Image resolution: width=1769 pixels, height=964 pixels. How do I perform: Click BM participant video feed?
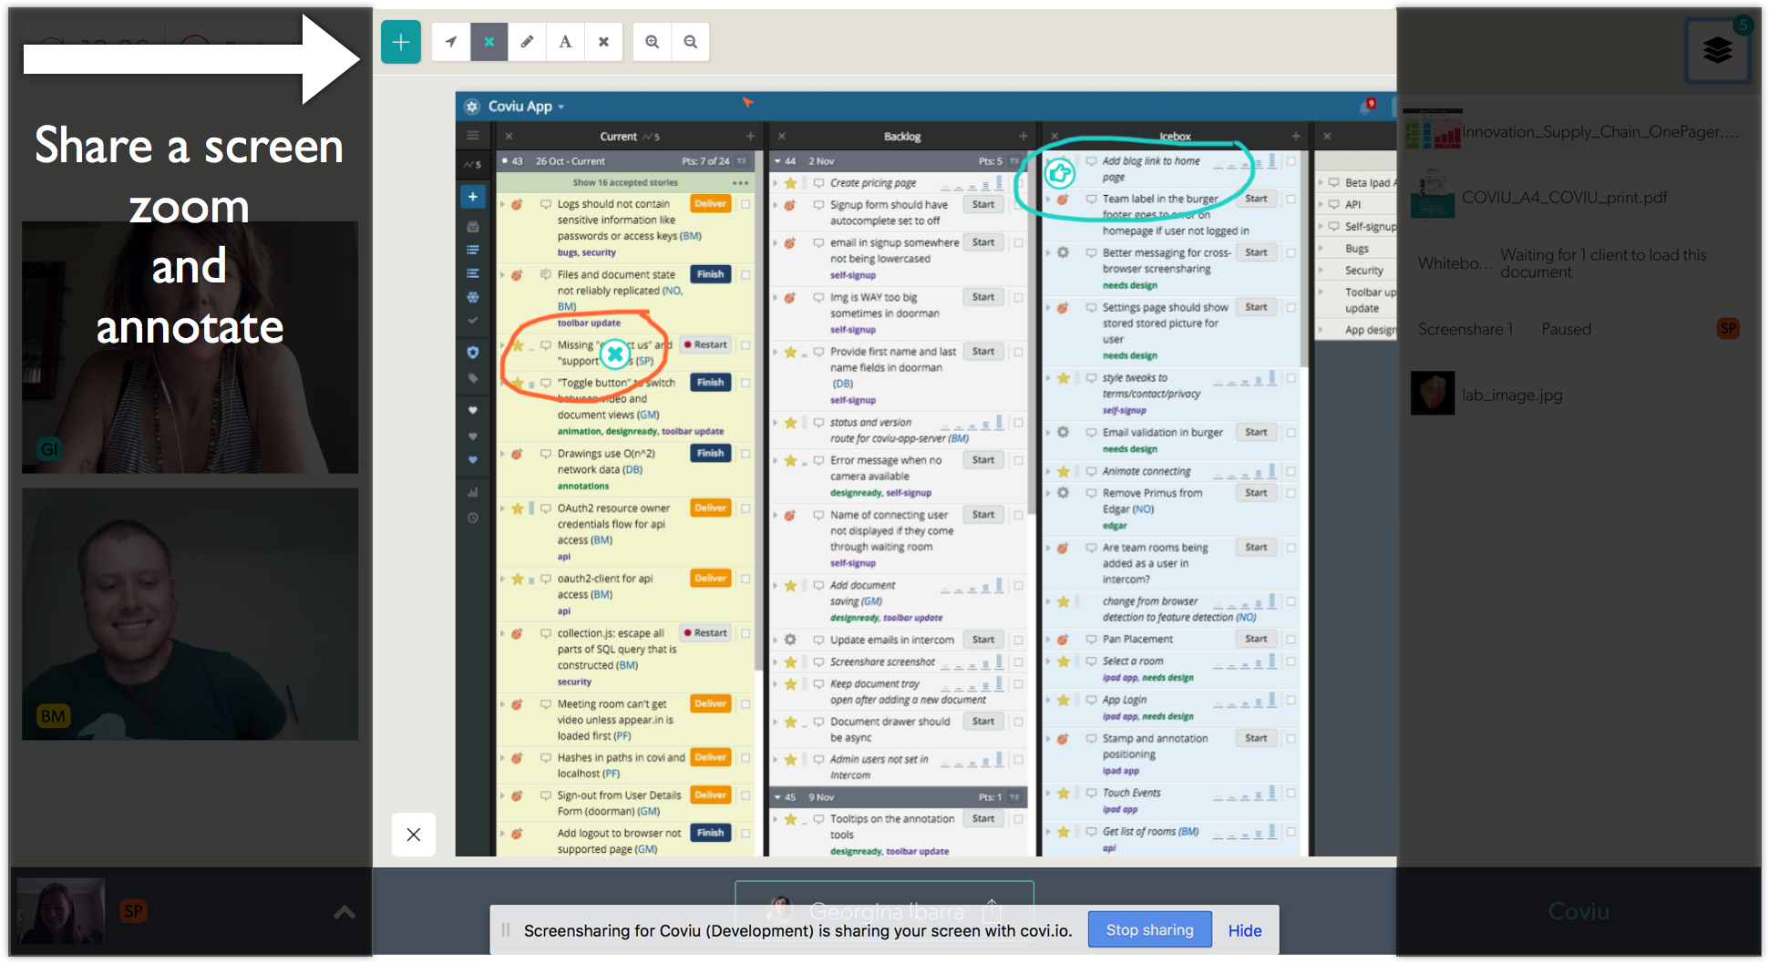(190, 614)
